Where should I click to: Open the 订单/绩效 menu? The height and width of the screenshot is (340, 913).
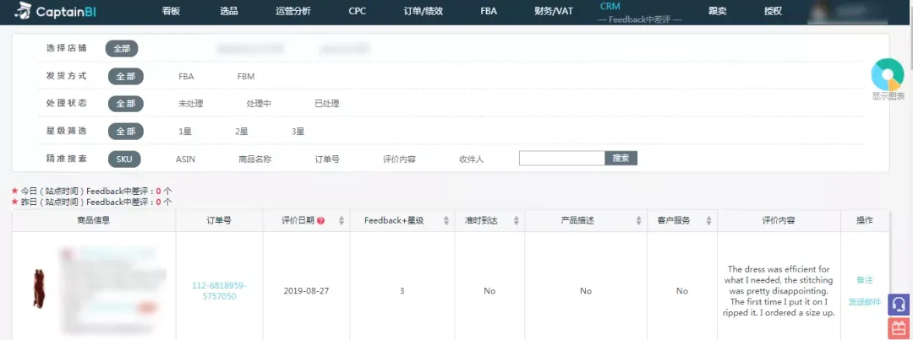pyautogui.click(x=424, y=11)
